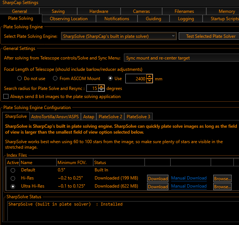This screenshot has height=225, width=239.
Task: Switch to the Notifications tab
Action: 117,19
